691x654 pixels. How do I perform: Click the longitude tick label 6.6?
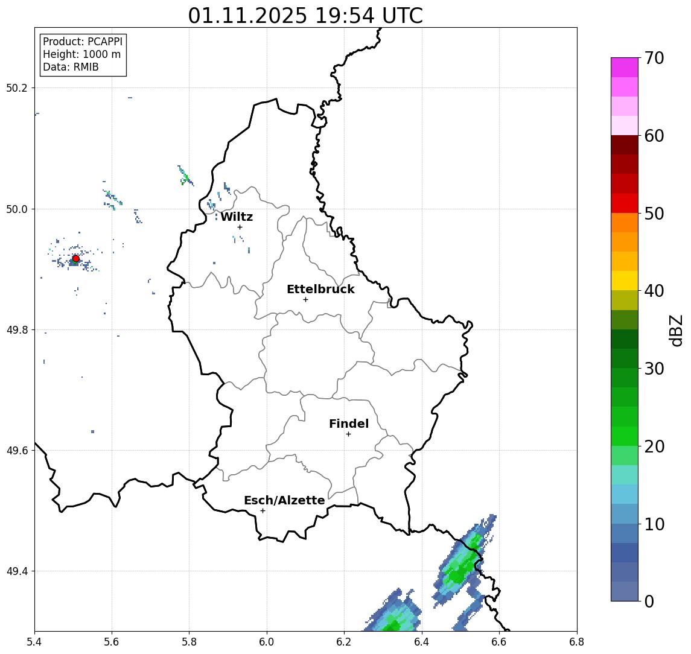[499, 642]
